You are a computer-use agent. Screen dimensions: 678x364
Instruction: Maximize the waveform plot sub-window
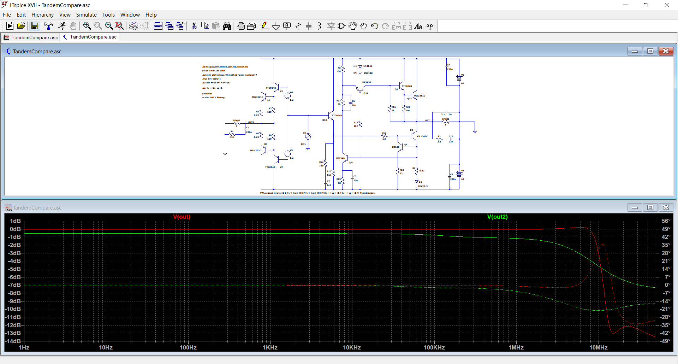(650, 207)
